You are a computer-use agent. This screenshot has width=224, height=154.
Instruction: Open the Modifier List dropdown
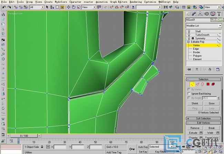(220, 26)
